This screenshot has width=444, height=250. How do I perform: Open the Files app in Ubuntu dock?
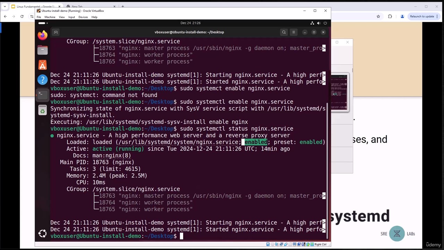tap(42, 50)
